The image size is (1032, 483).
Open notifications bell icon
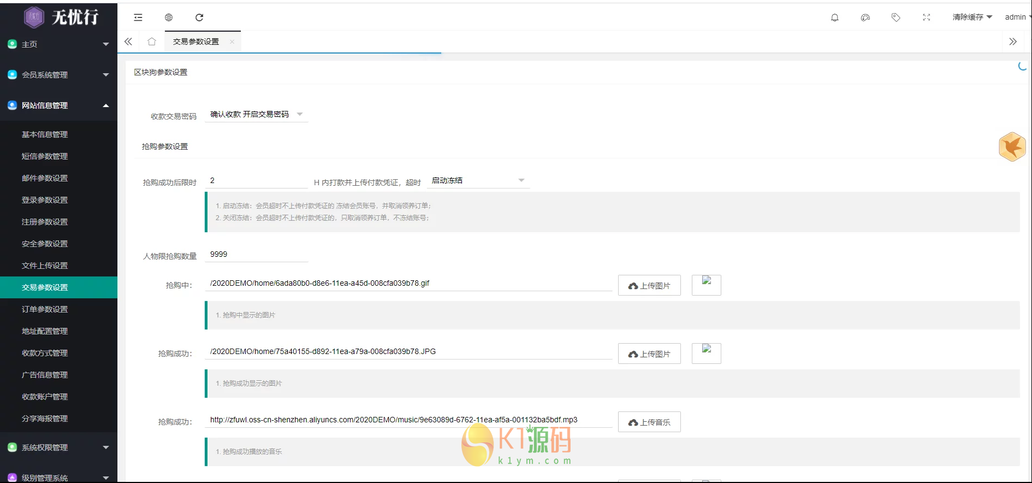click(835, 17)
